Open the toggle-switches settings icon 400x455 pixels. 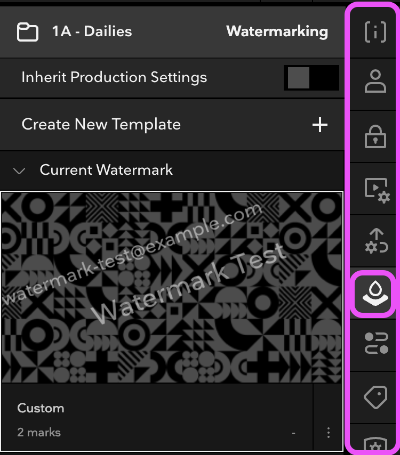coord(375,344)
